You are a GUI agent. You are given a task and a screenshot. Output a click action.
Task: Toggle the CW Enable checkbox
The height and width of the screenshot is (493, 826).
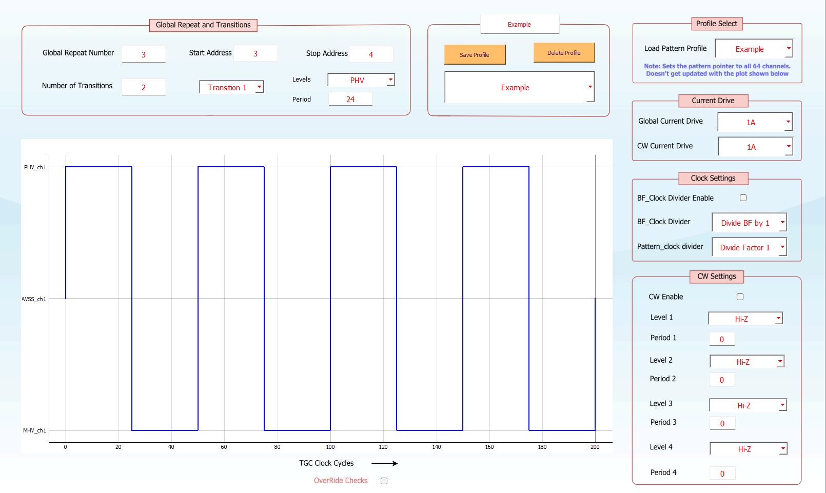tap(740, 297)
